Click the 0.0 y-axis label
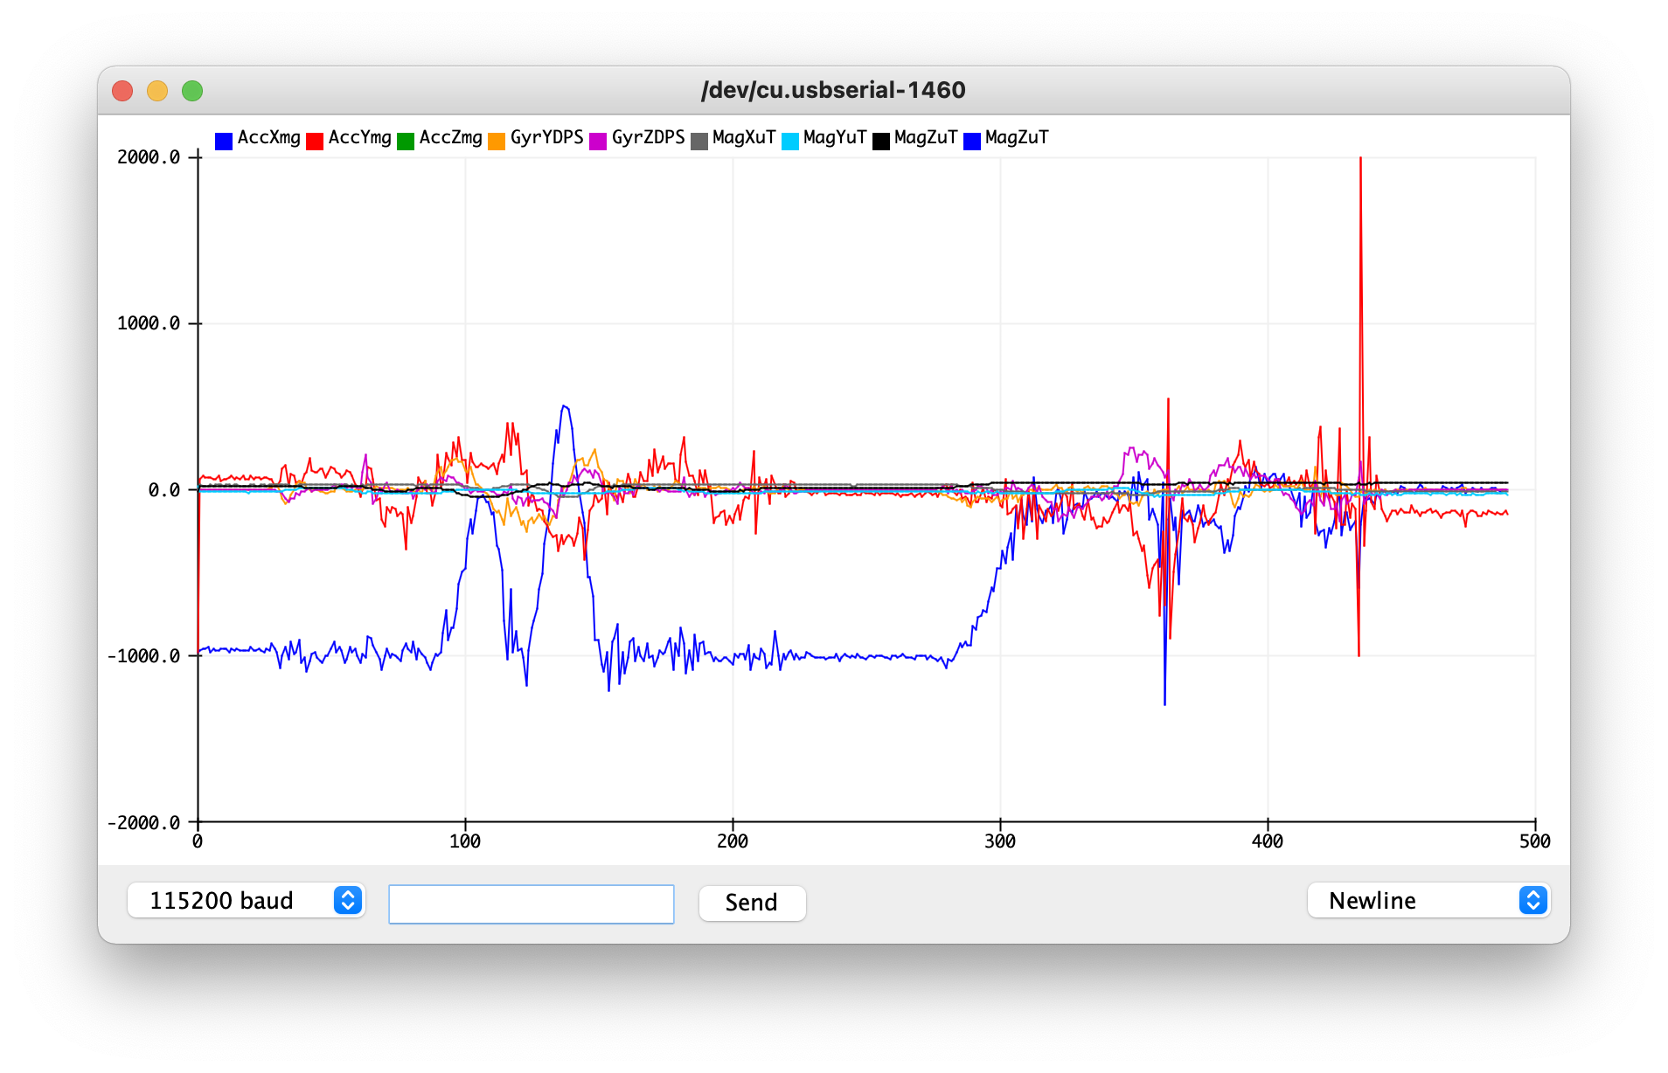 [x=164, y=490]
